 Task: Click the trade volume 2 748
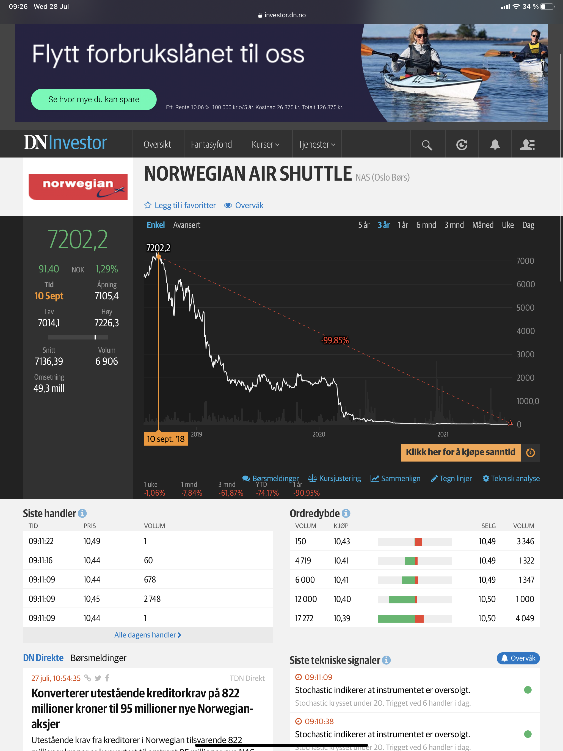(152, 599)
